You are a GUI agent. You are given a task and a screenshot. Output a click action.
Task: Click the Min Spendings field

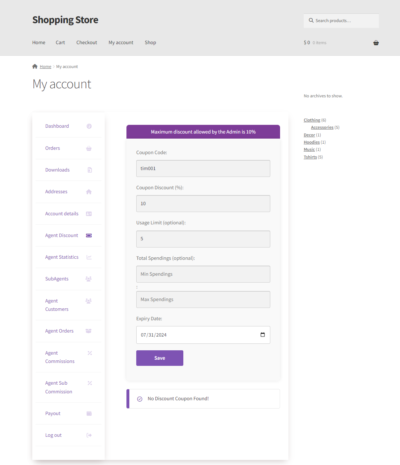tap(203, 274)
